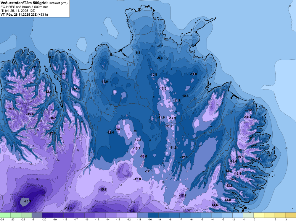Click the -14.4 temperature value
This screenshot has width=296, height=221.
click(248, 117)
